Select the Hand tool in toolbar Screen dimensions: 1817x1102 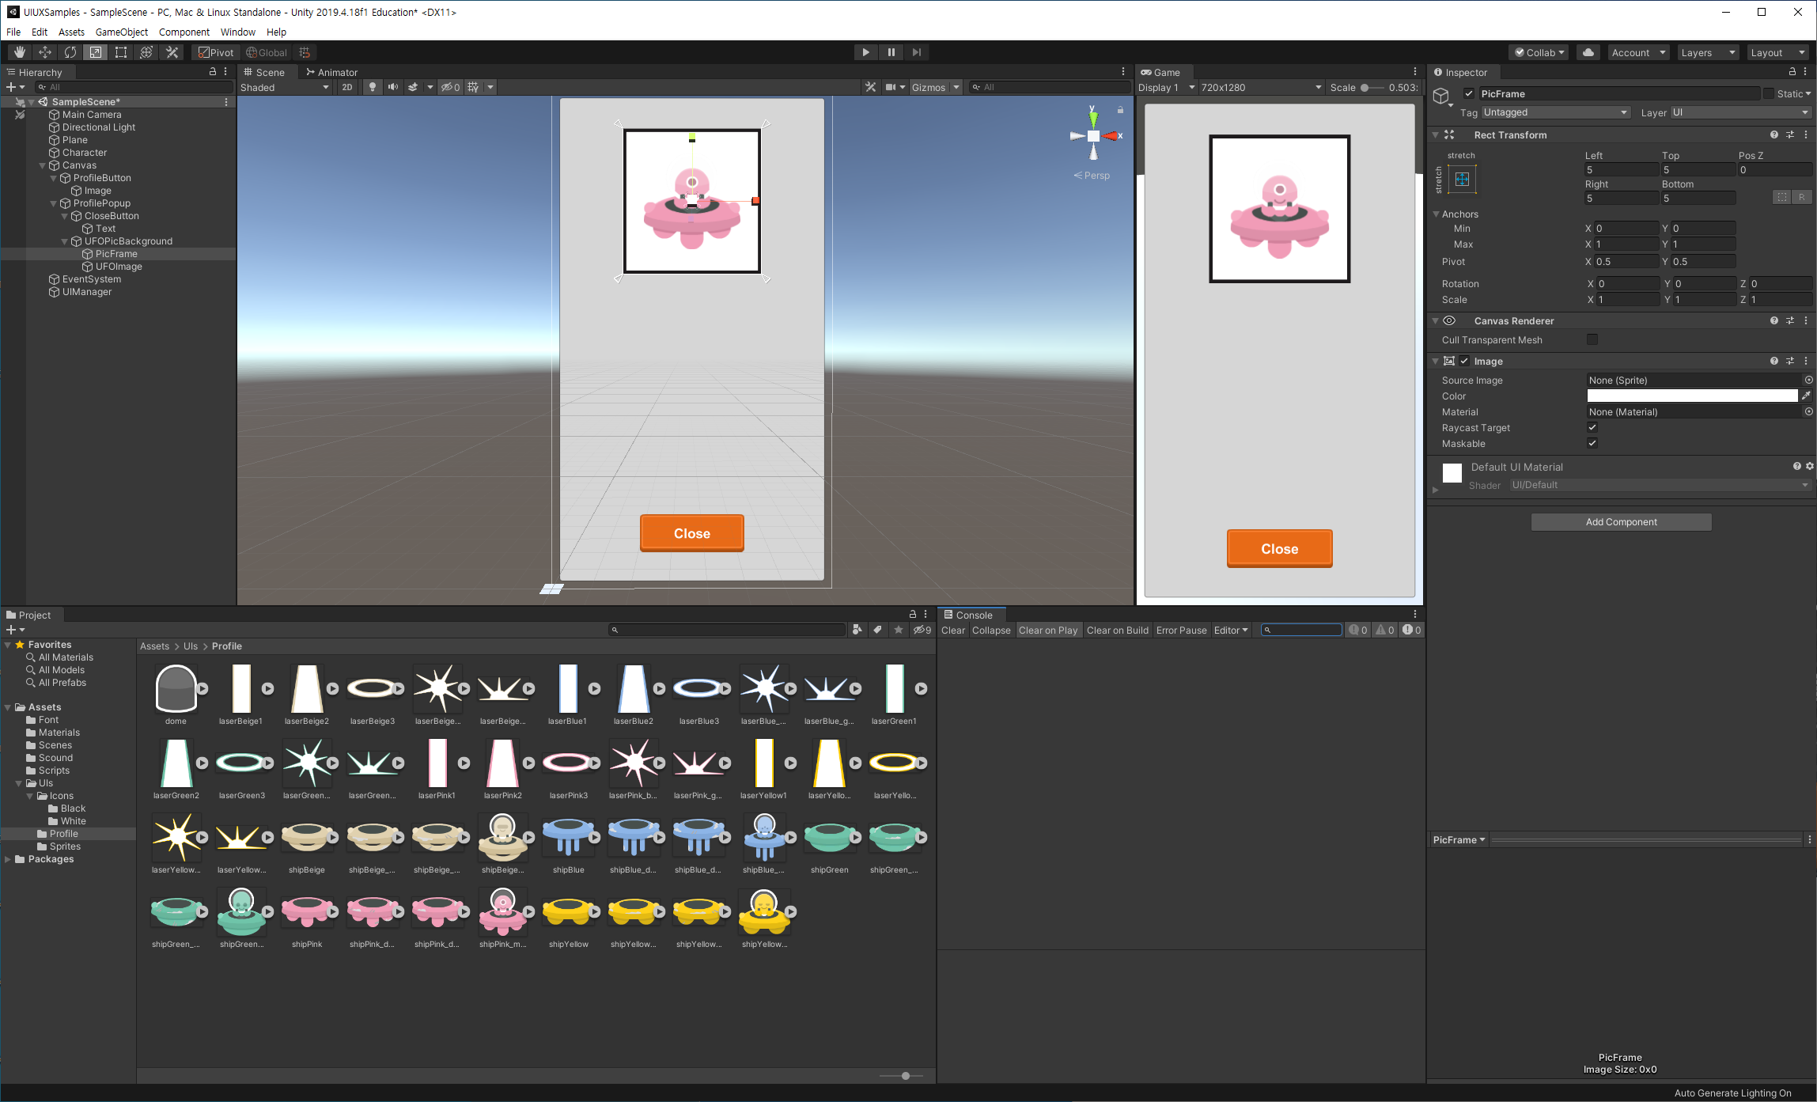[20, 52]
